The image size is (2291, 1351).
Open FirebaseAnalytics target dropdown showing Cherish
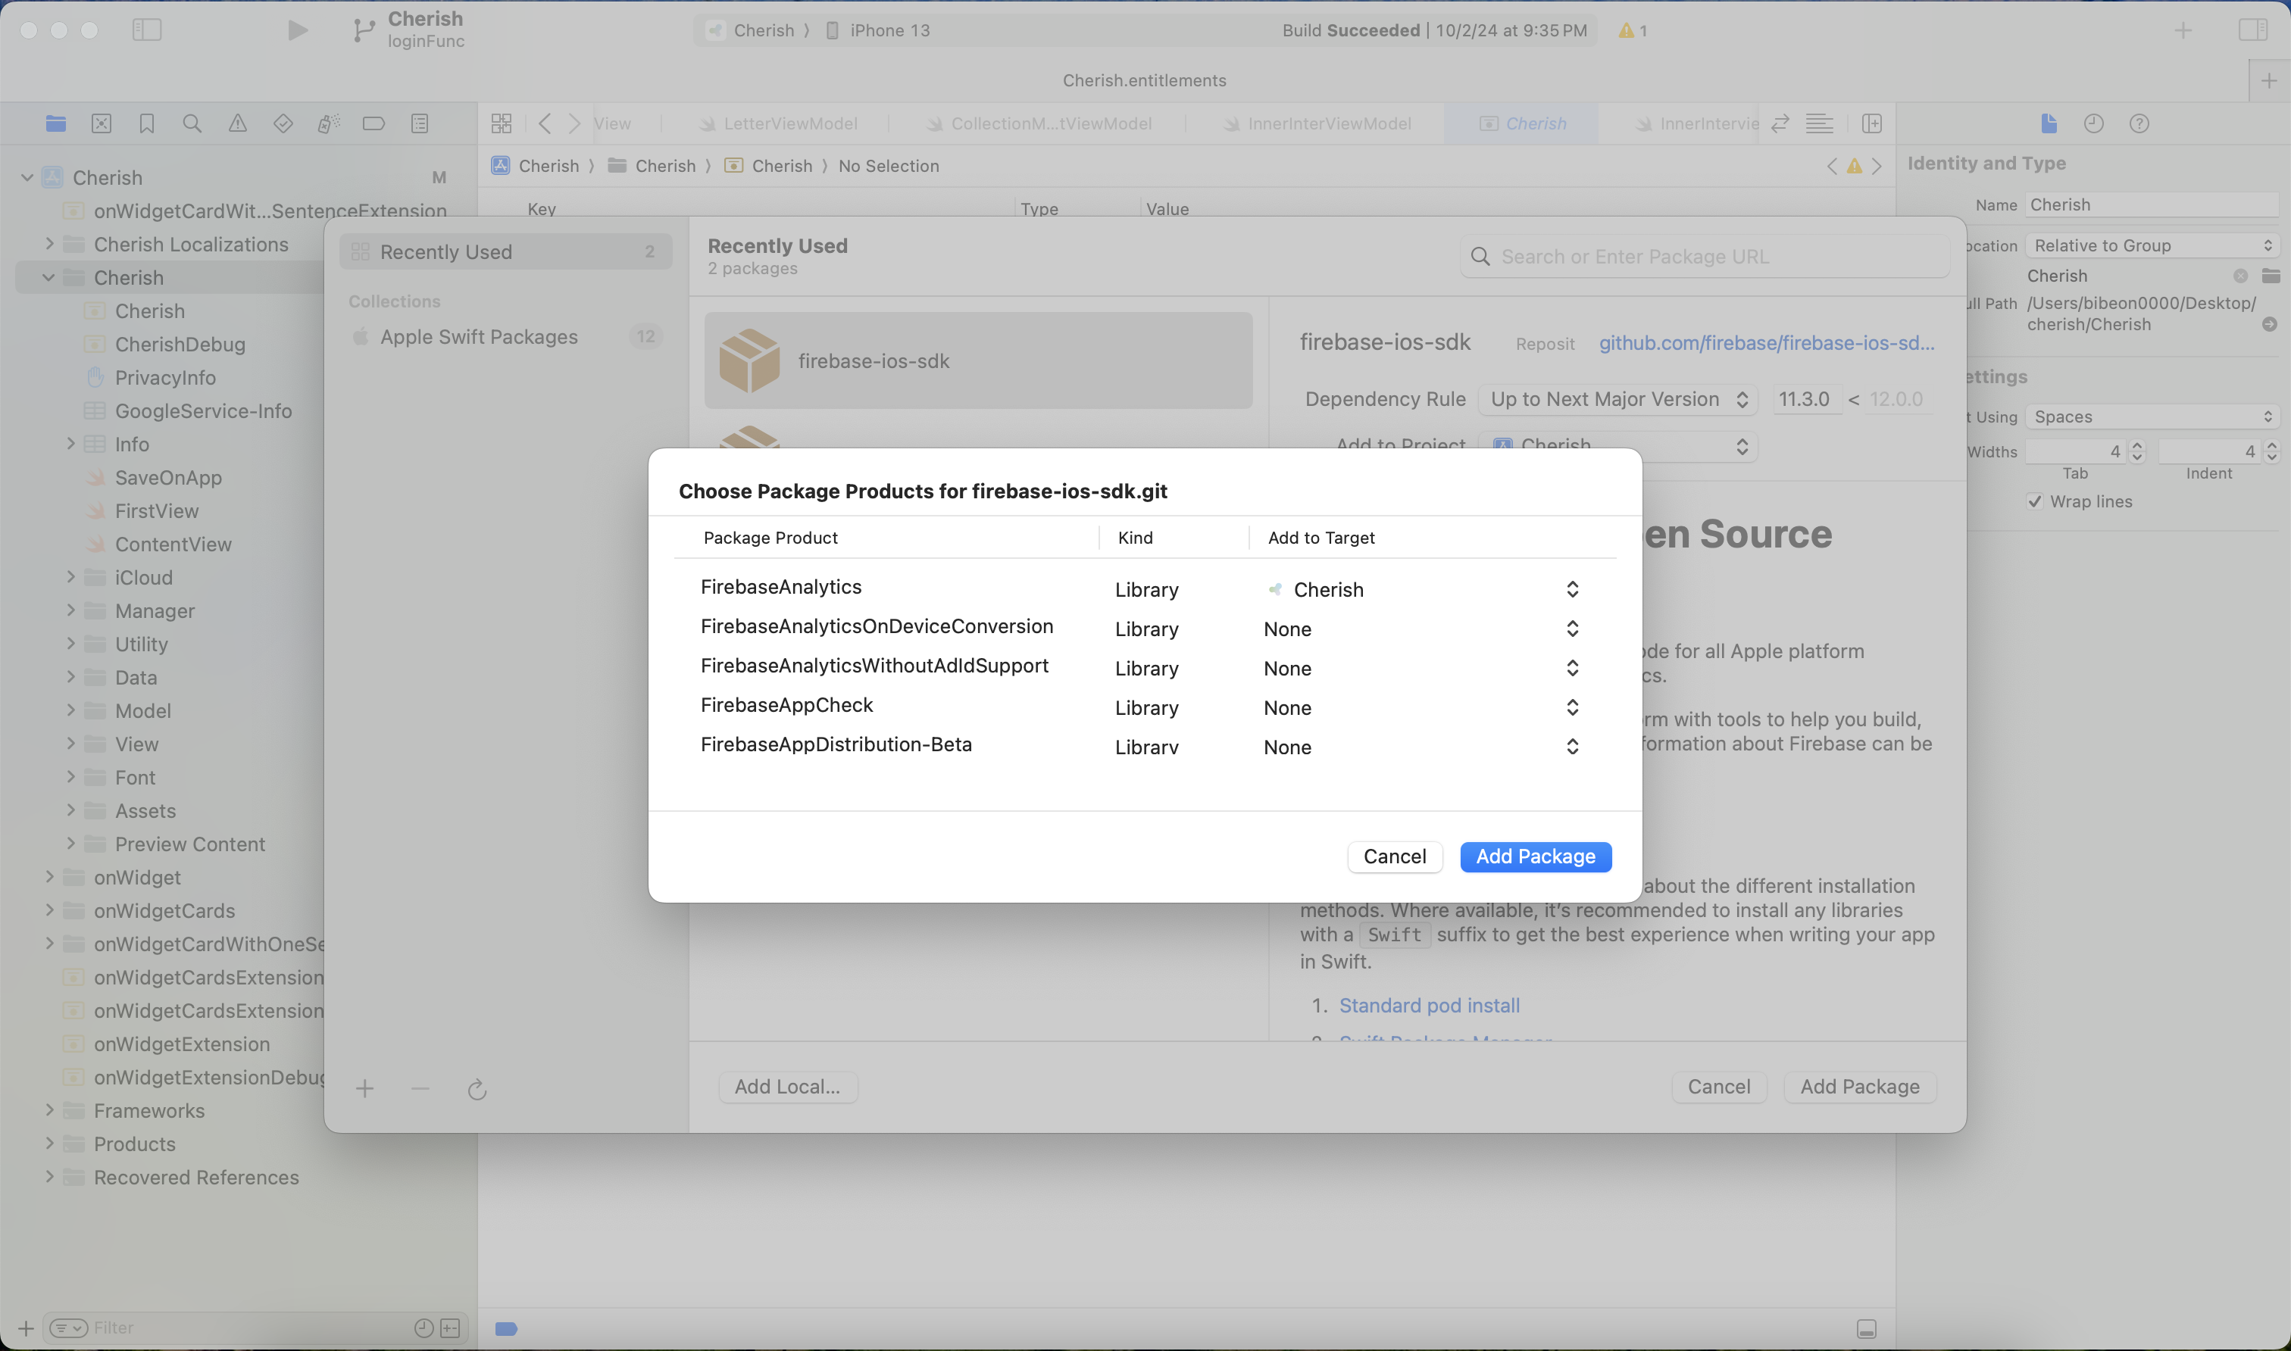[x=1424, y=590]
